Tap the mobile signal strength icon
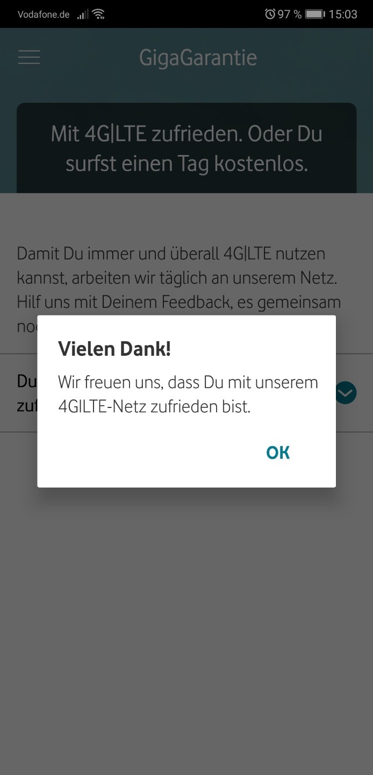This screenshot has height=775, width=373. click(82, 15)
